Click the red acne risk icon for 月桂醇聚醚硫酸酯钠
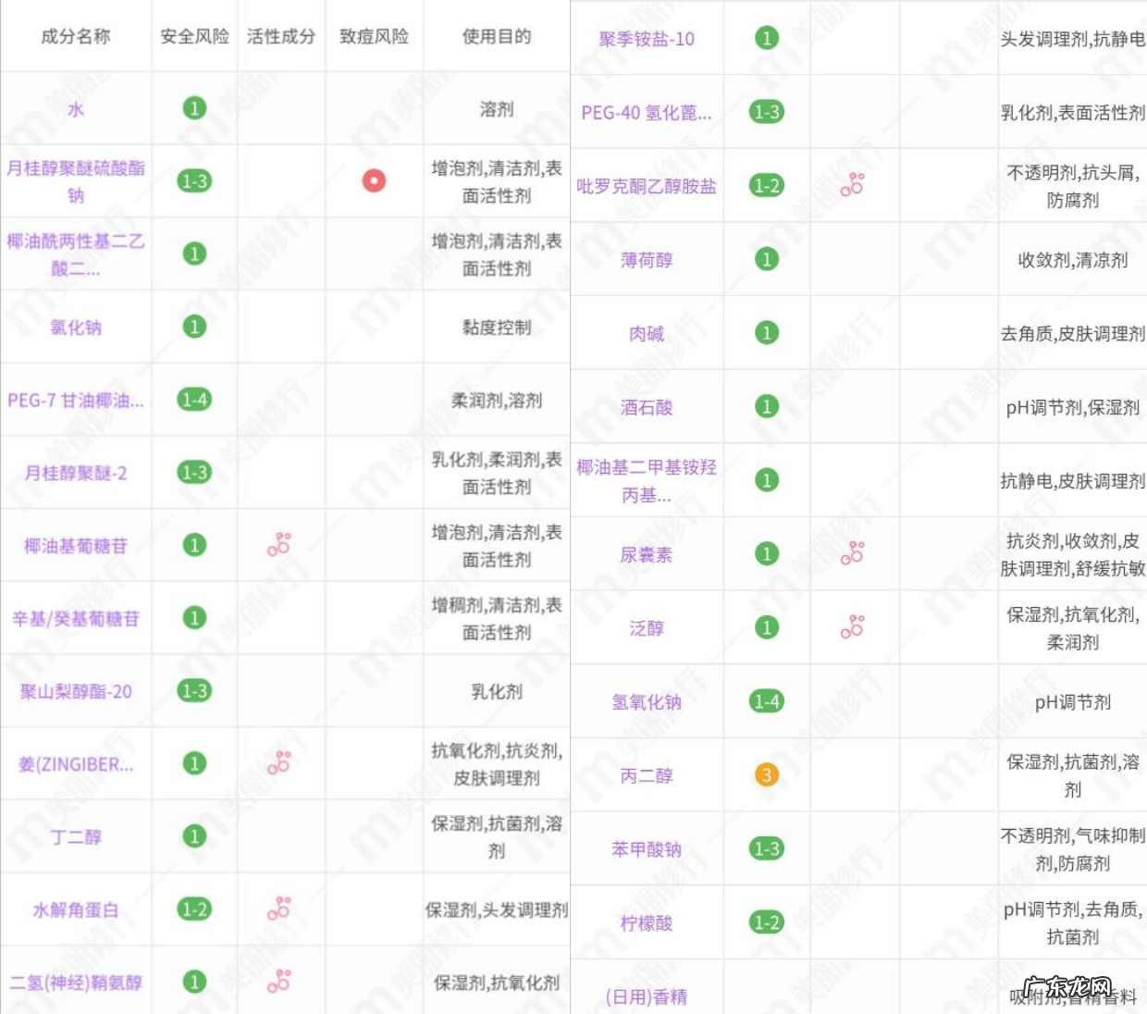 (374, 180)
